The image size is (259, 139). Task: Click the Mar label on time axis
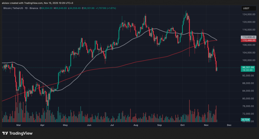tap(18, 125)
